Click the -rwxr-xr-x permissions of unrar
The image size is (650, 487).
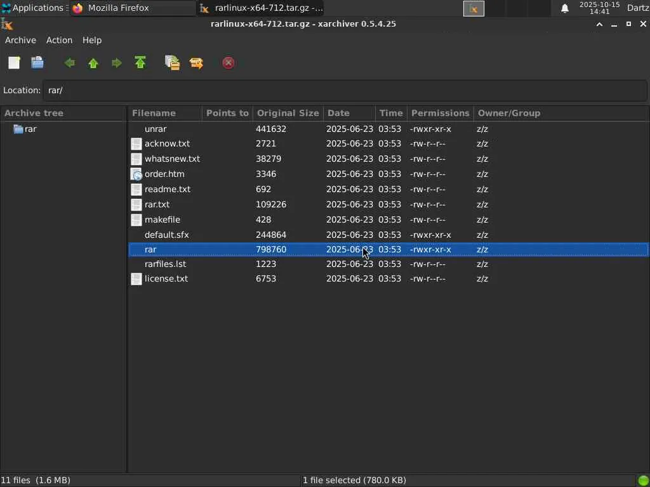coord(430,129)
